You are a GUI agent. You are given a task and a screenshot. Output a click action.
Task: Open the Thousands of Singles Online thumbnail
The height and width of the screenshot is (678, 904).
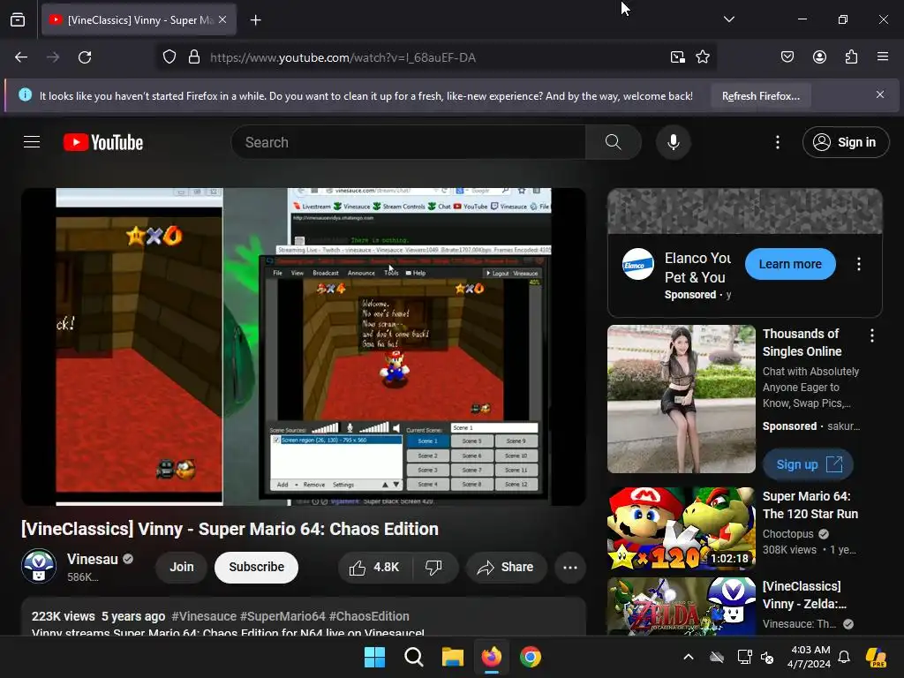[x=682, y=399]
